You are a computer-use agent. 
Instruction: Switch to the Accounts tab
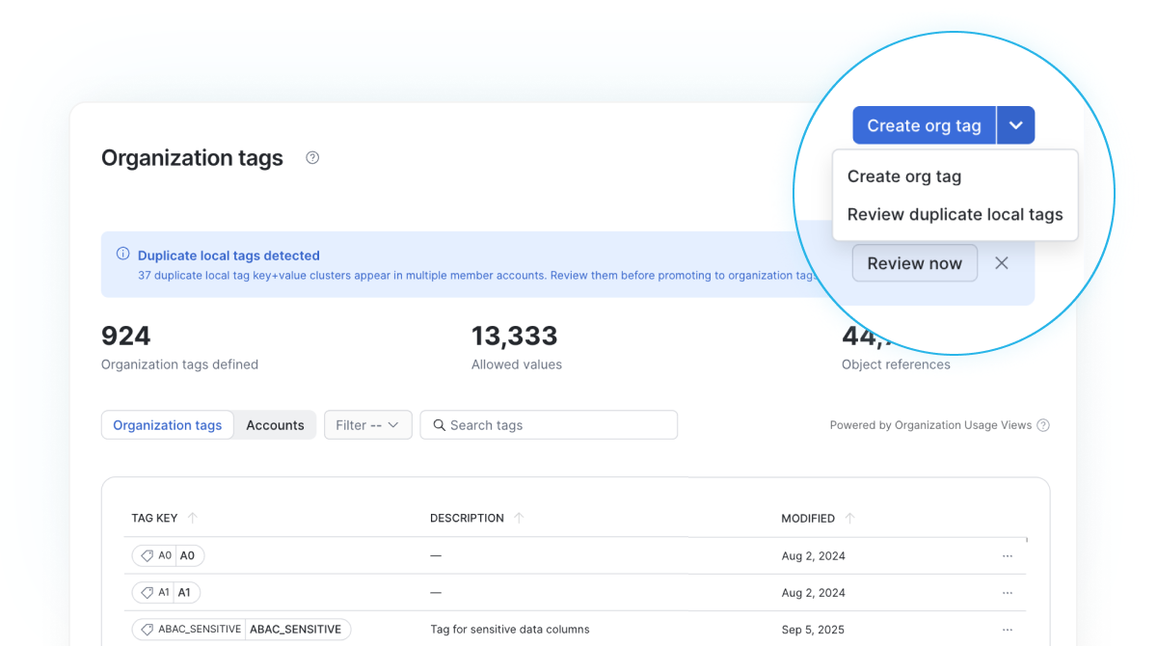tap(275, 425)
